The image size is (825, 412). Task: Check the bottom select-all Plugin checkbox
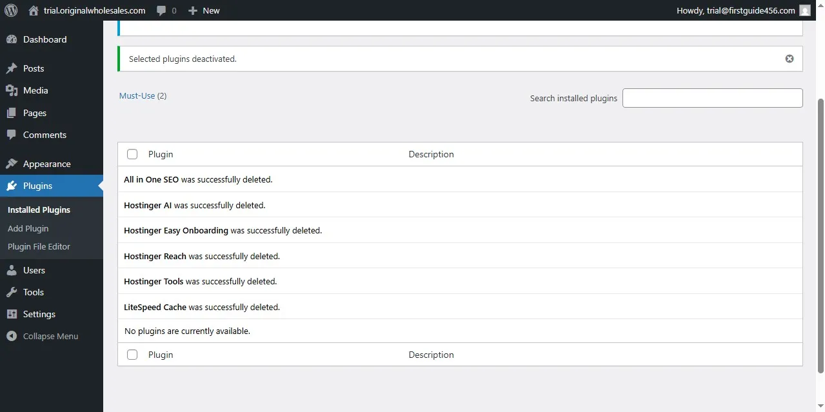click(x=132, y=355)
